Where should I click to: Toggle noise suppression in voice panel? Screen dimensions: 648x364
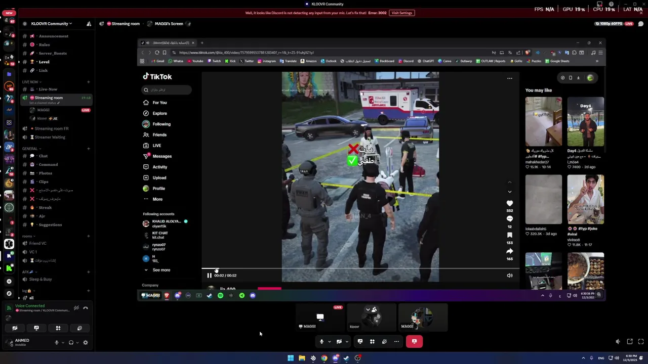click(x=76, y=308)
